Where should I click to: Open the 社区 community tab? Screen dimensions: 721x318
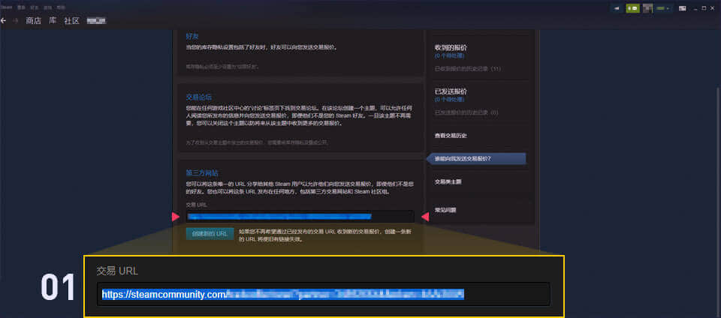tap(72, 21)
